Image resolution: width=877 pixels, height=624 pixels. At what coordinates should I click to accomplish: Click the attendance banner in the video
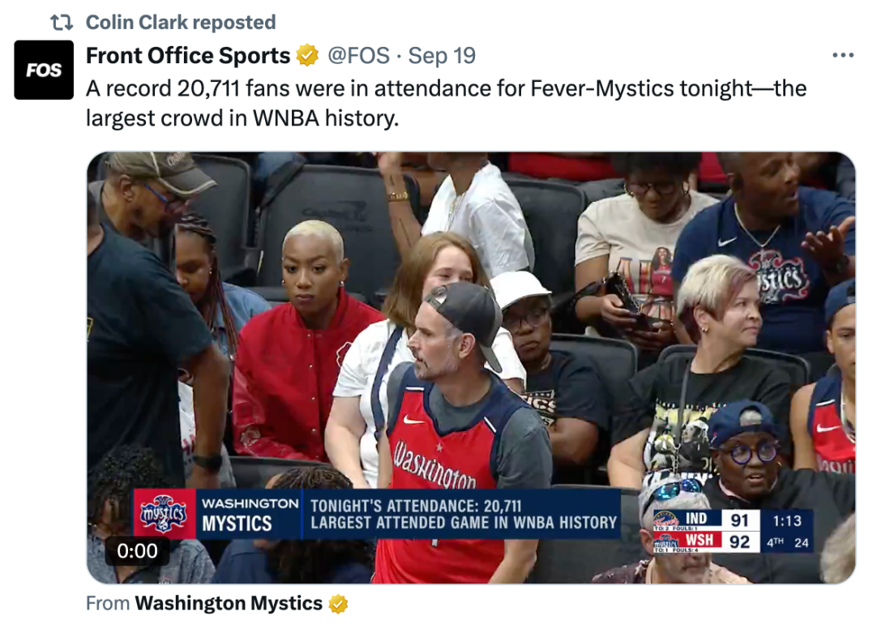(x=378, y=514)
